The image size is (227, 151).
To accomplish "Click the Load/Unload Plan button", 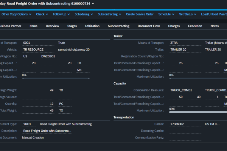I will click(x=214, y=14).
